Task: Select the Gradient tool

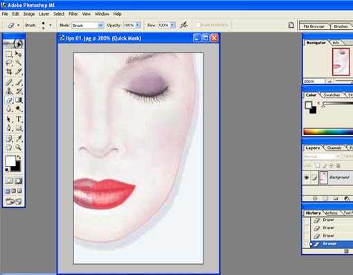Action: pyautogui.click(x=19, y=100)
